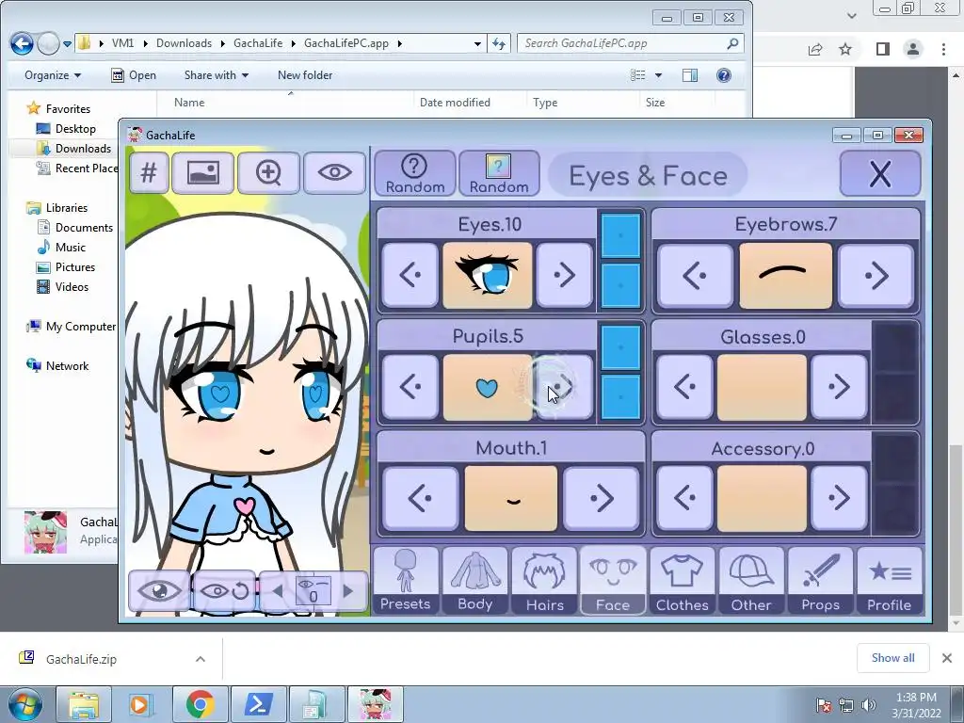This screenshot has height=723, width=964.
Task: Open the Props tab with sword icon
Action: pos(821,580)
